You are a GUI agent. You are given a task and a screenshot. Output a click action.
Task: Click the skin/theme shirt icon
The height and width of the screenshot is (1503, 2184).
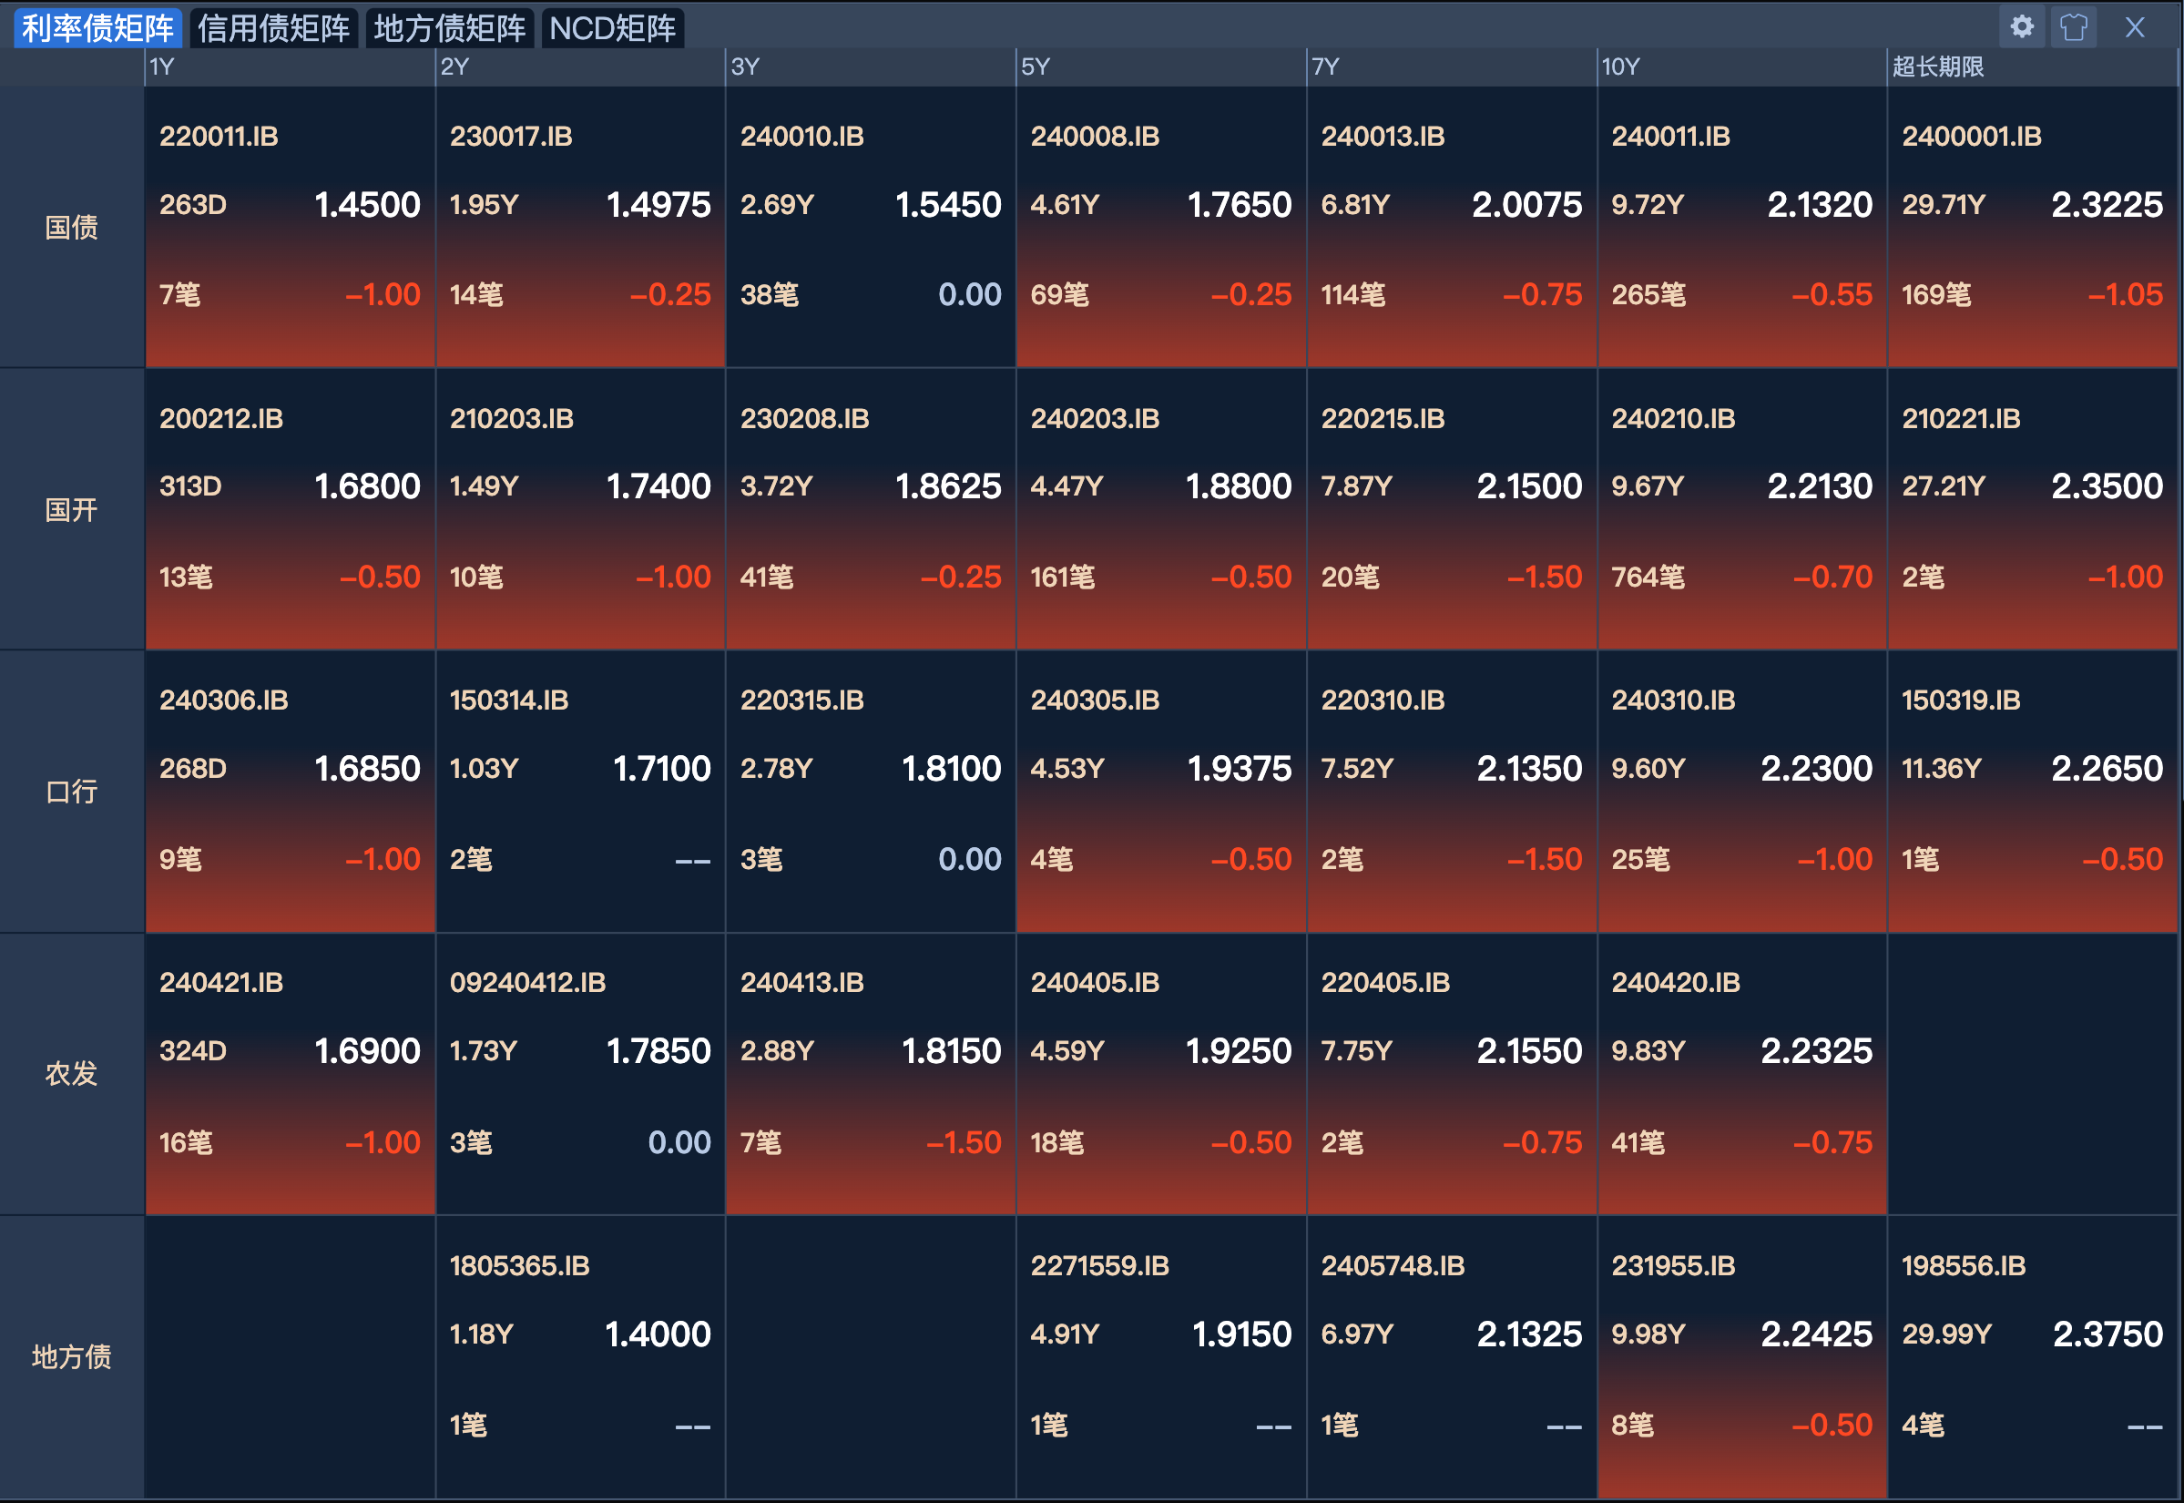[2074, 26]
